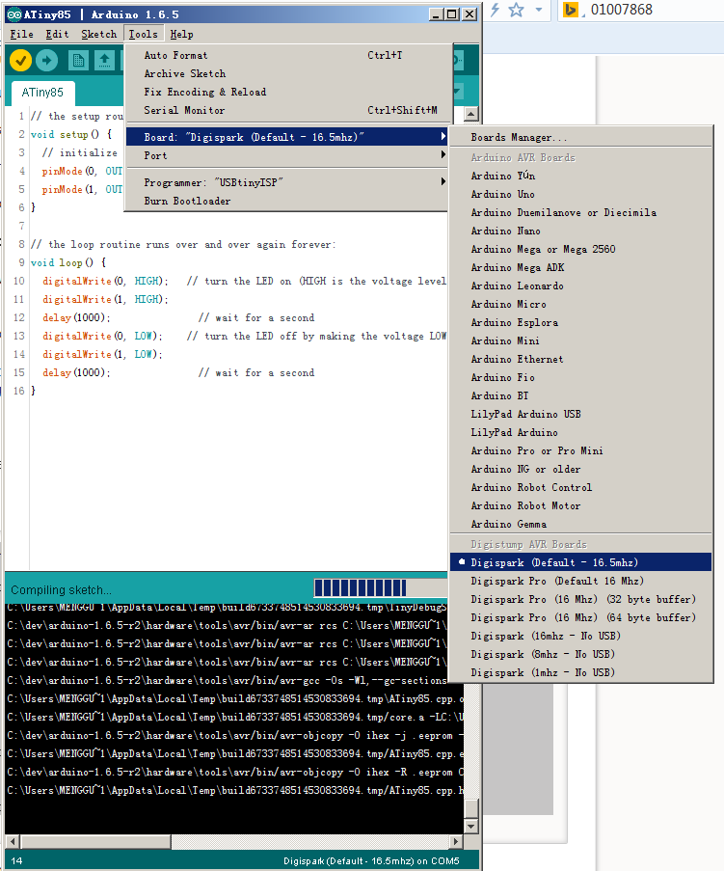Image resolution: width=724 pixels, height=871 pixels.
Task: Click the Bing search icon in the browser
Action: point(570,10)
